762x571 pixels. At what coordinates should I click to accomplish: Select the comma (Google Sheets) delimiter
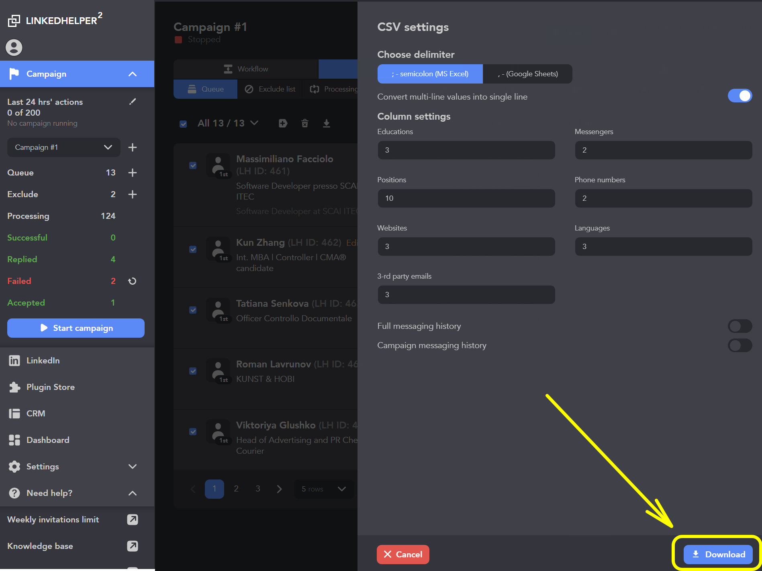pos(527,74)
